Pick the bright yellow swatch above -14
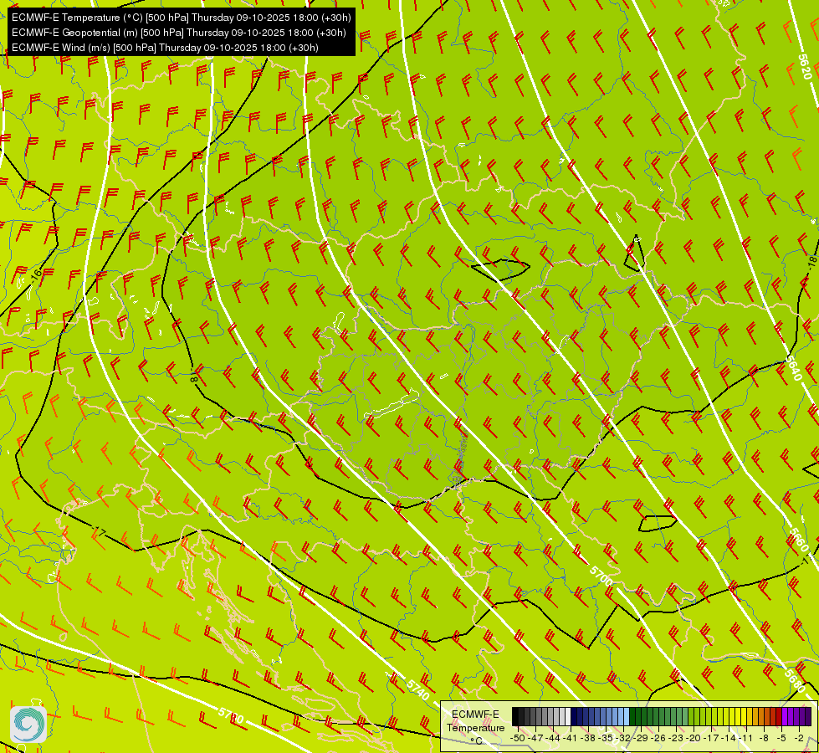Image resolution: width=819 pixels, height=753 pixels. click(732, 716)
